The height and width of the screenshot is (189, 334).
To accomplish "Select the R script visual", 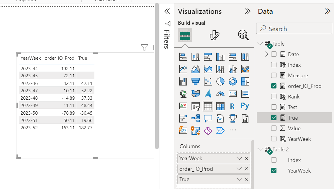I will [x=233, y=106].
